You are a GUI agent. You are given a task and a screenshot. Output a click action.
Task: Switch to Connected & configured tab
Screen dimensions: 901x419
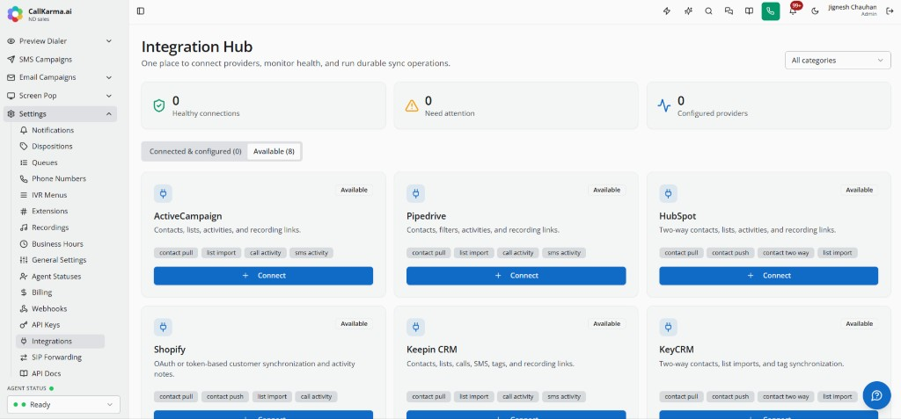[195, 152]
